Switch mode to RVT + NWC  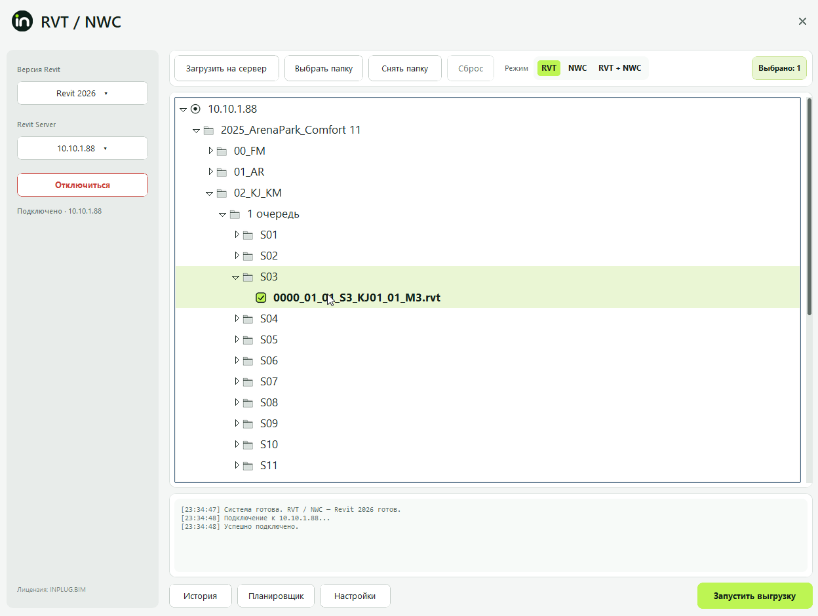(620, 68)
